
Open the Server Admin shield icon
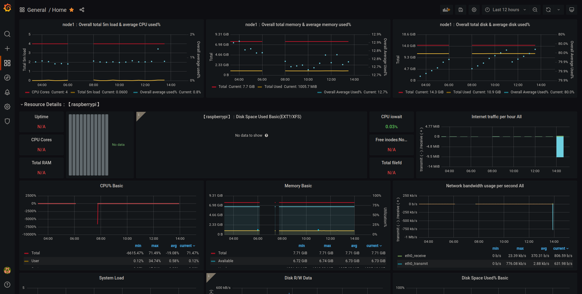[7, 121]
